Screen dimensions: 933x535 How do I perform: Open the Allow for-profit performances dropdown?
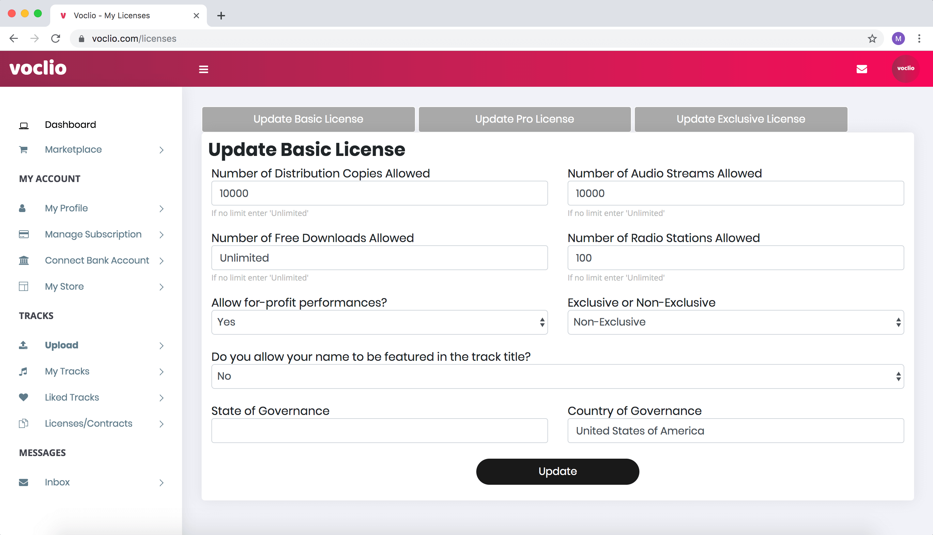(379, 322)
